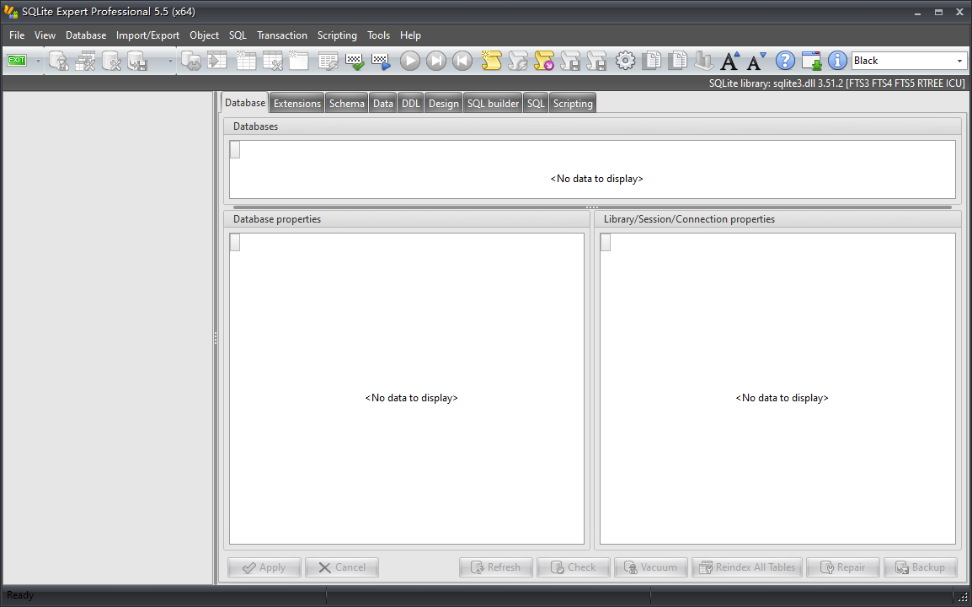The image size is (972, 607).
Task: Execute SQL via the green checkered-flag icon
Action: [355, 60]
